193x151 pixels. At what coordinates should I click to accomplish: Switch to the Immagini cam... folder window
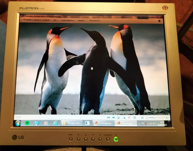click(71, 123)
